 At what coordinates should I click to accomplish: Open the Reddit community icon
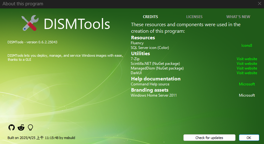click(21, 127)
